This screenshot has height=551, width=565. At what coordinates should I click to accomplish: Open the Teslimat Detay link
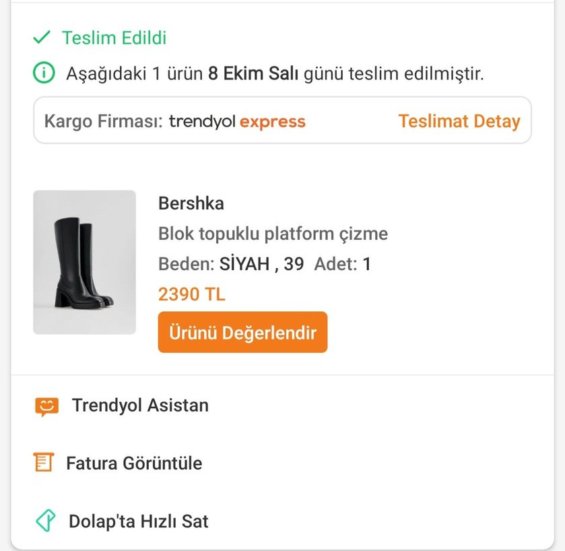click(459, 121)
